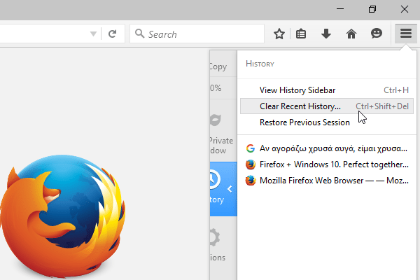This screenshot has width=420, height=280.
Task: Reset the zoom level percentage button
Action: click(x=216, y=88)
